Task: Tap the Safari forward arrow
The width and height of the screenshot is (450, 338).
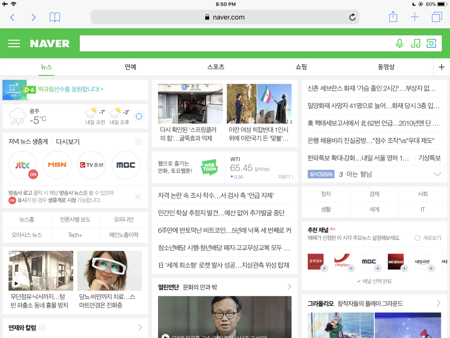Action: pyautogui.click(x=34, y=17)
